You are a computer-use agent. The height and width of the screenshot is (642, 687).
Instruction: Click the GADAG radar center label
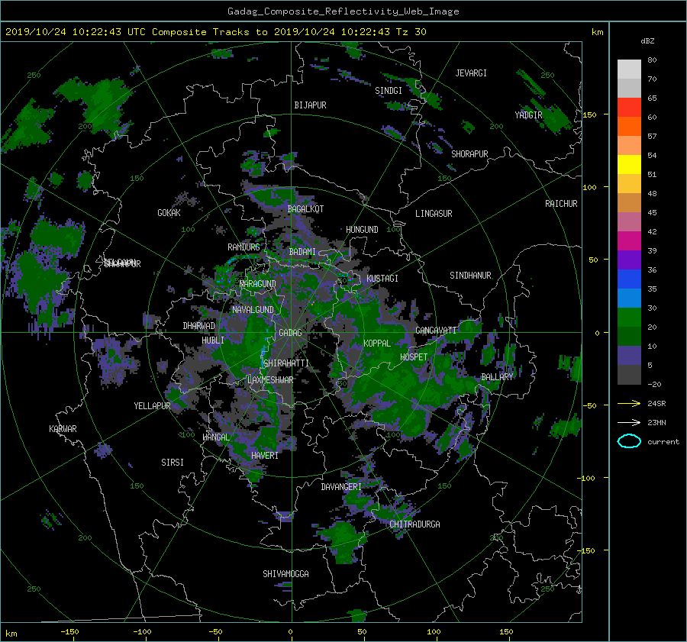coord(291,333)
